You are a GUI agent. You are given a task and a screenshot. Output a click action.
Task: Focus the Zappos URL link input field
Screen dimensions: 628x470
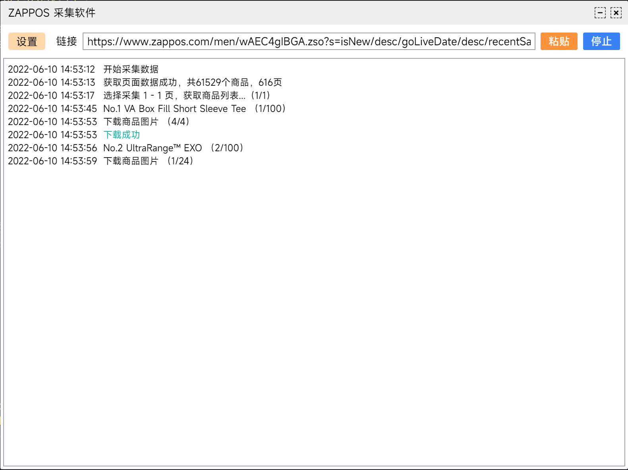(x=309, y=41)
